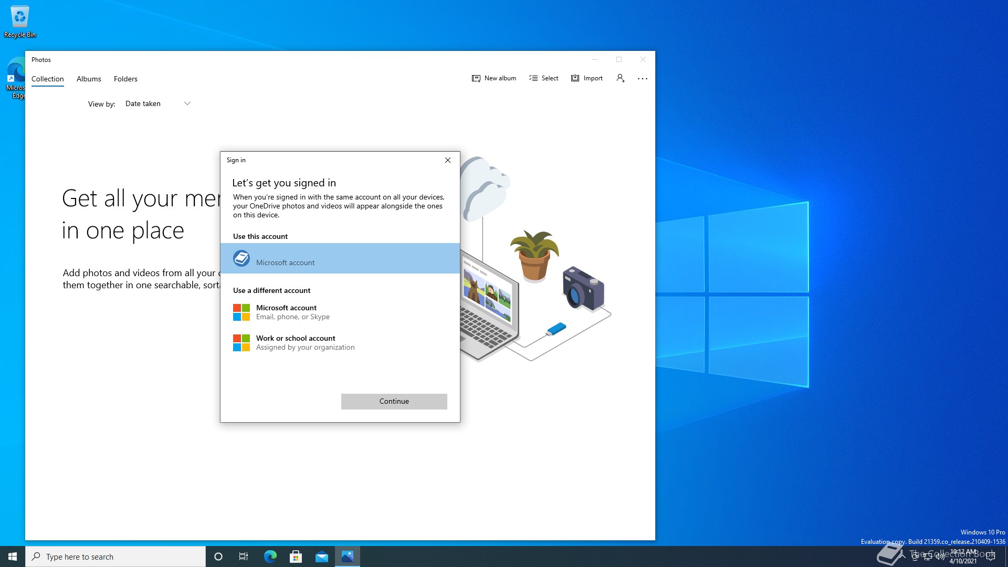Open the New album toolbar item
The image size is (1008, 567).
click(494, 78)
